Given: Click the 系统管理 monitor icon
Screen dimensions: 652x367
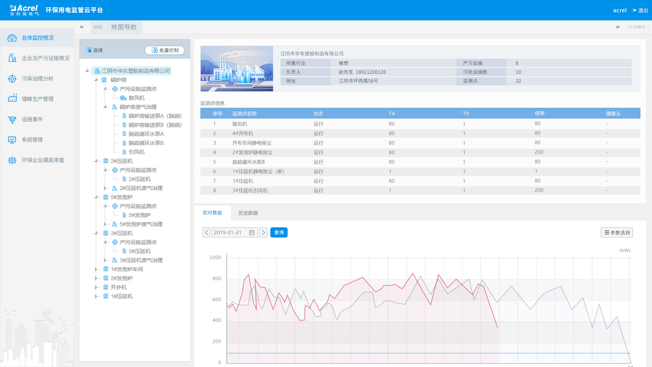Looking at the screenshot, I should (x=12, y=140).
